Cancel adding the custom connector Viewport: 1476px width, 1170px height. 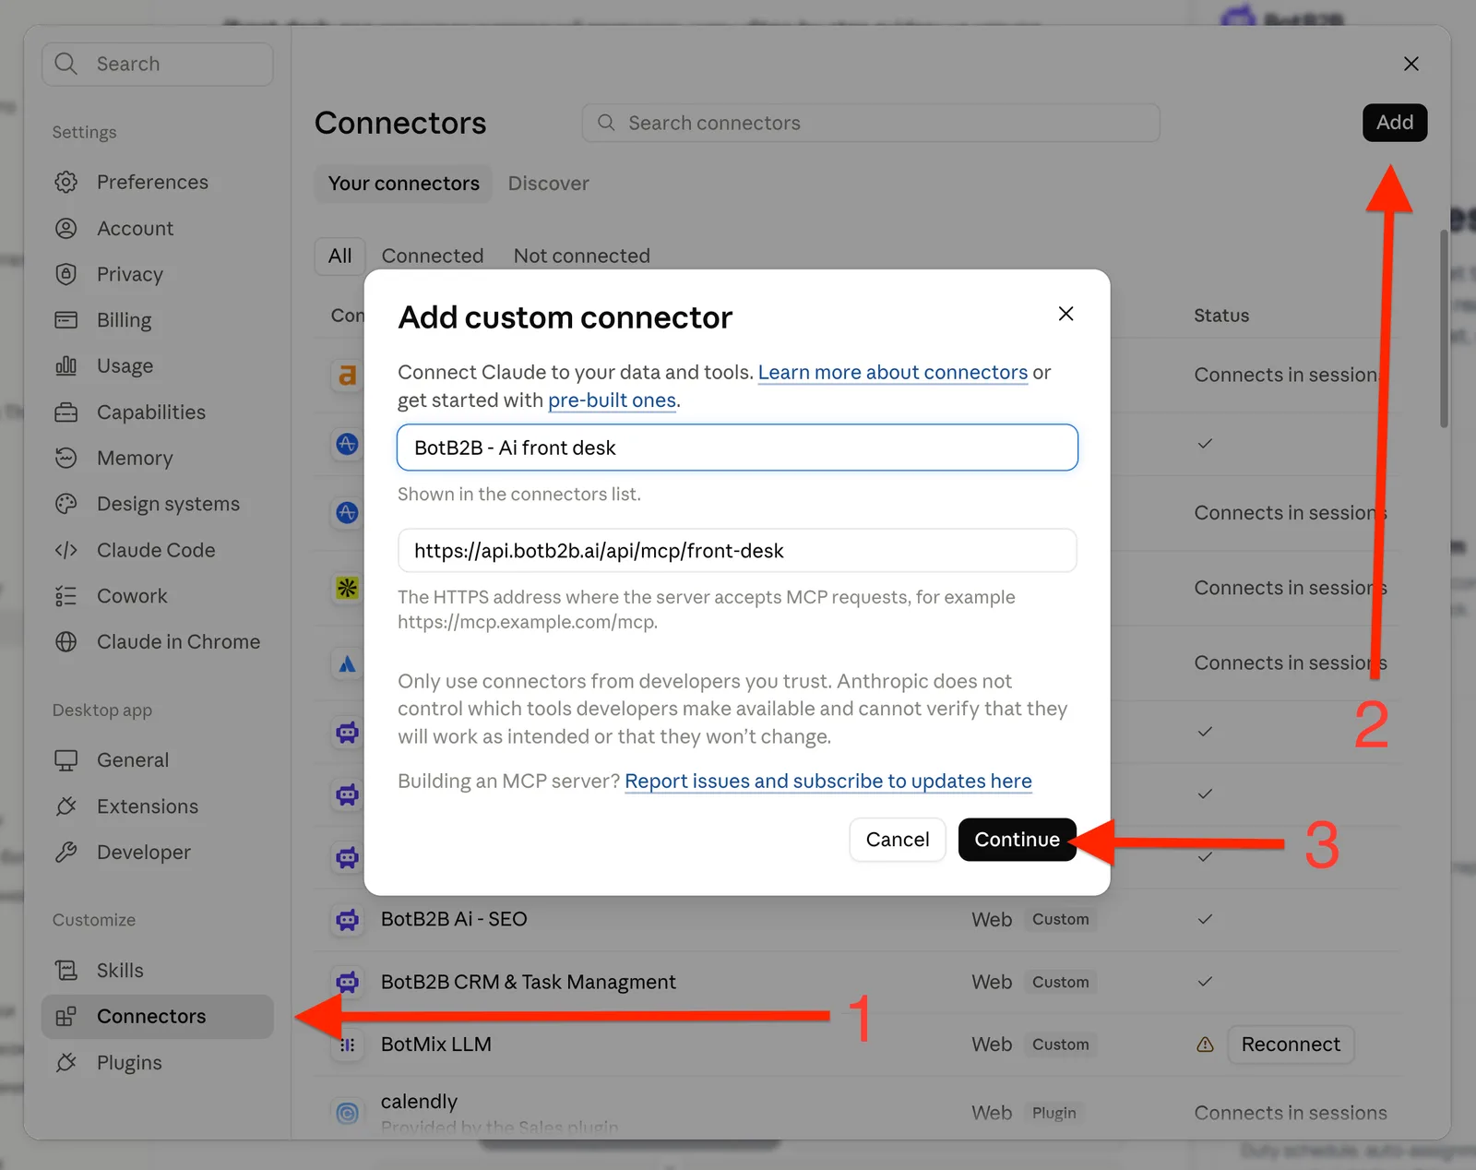click(x=898, y=840)
